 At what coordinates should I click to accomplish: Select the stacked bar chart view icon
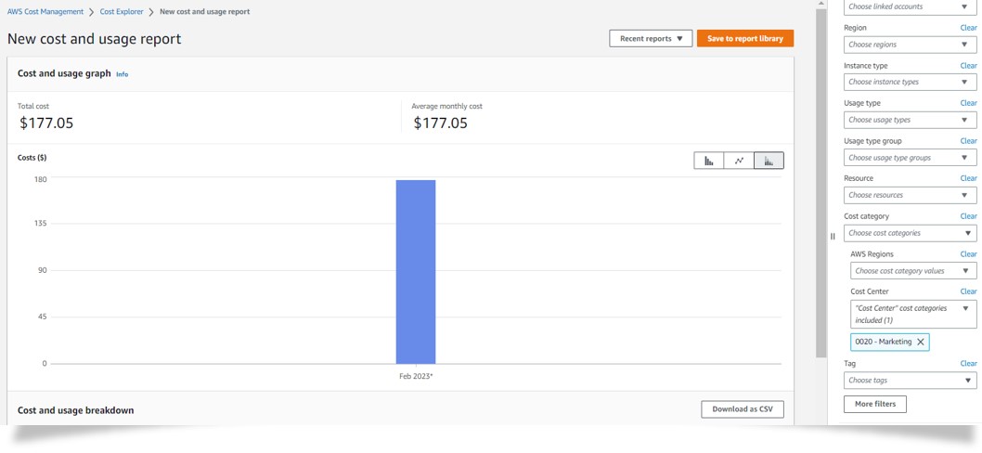(x=769, y=161)
